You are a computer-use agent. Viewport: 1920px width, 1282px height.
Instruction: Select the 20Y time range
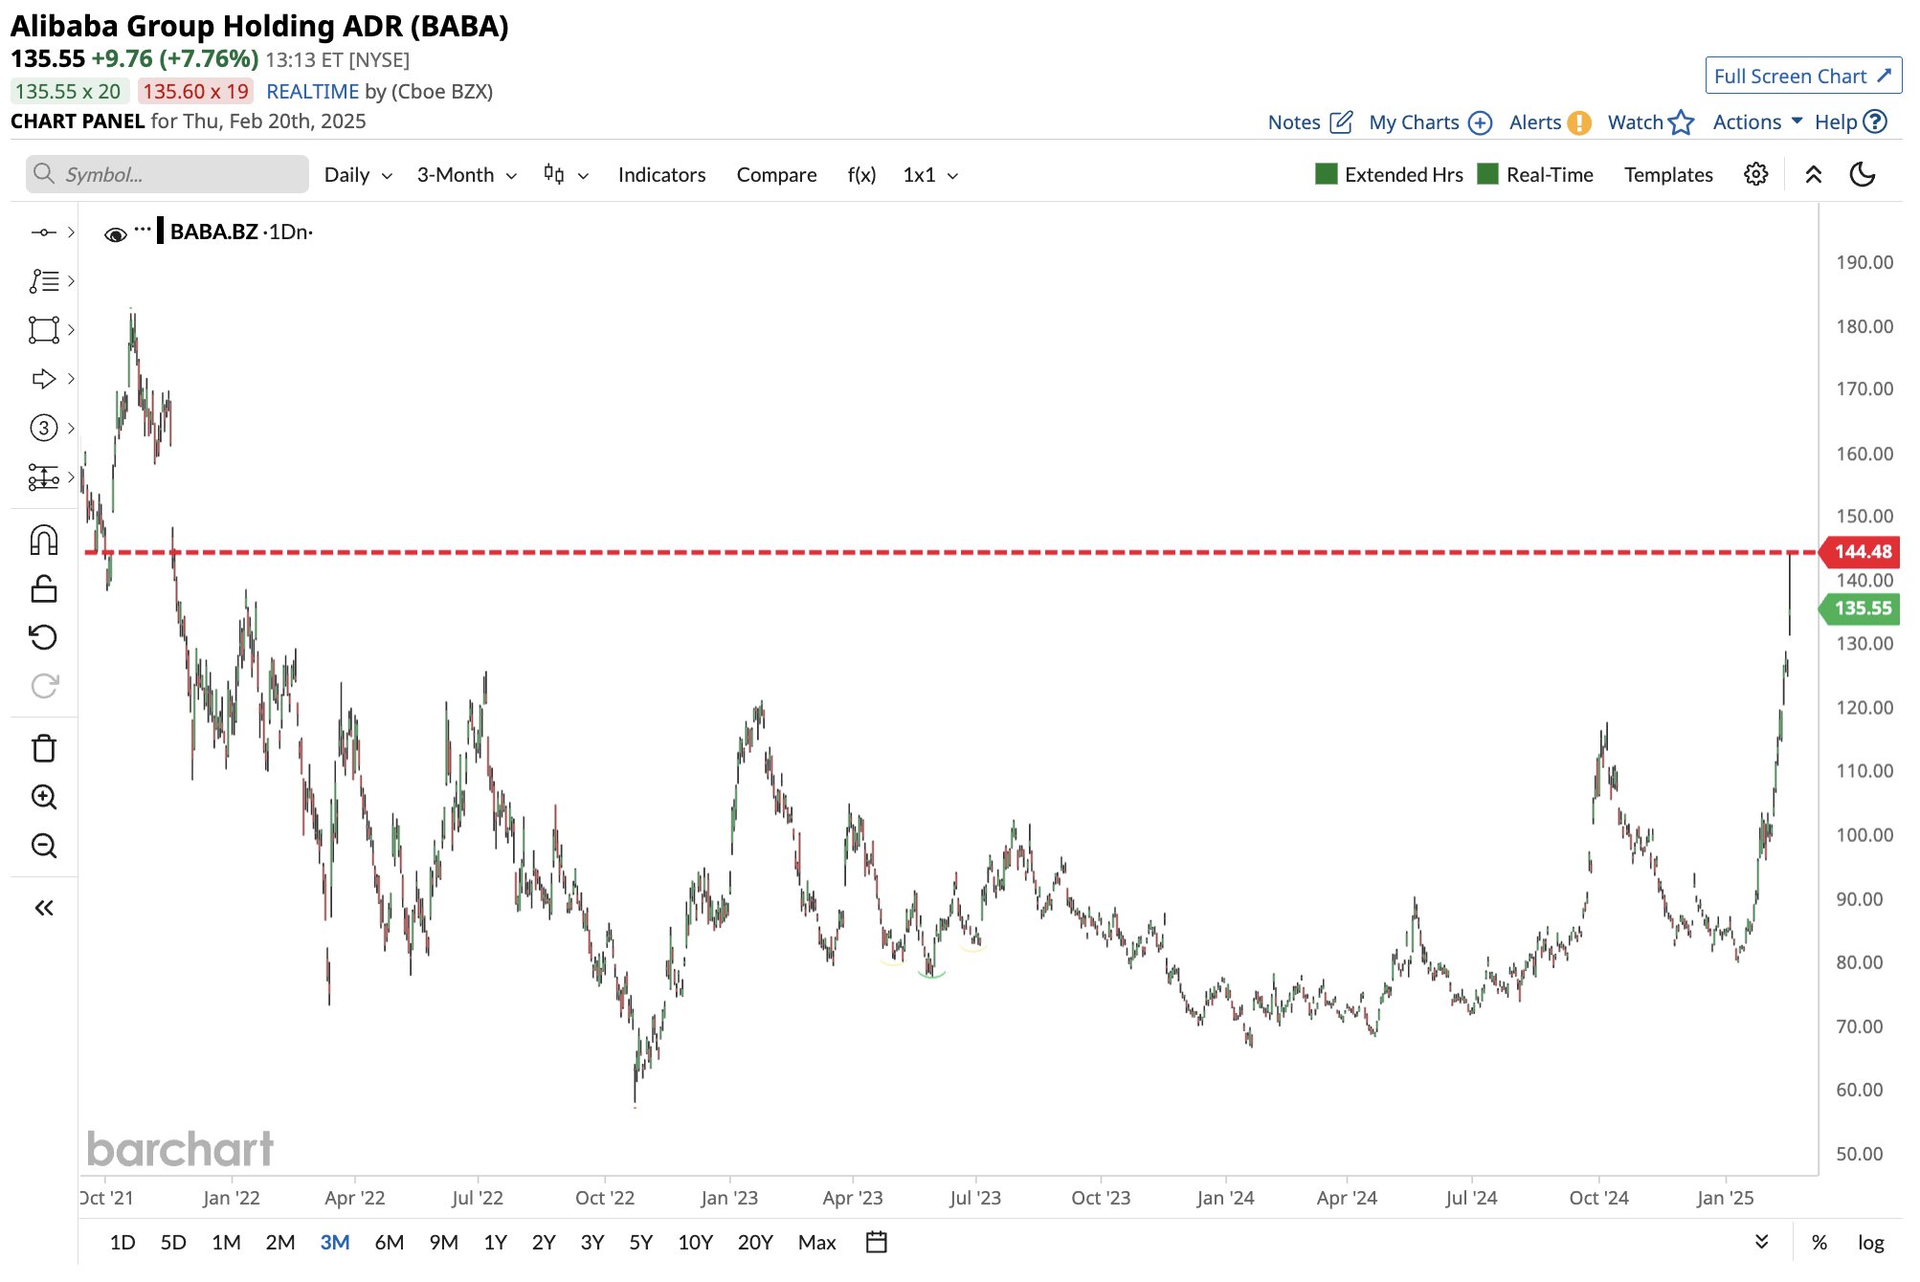[x=754, y=1242]
